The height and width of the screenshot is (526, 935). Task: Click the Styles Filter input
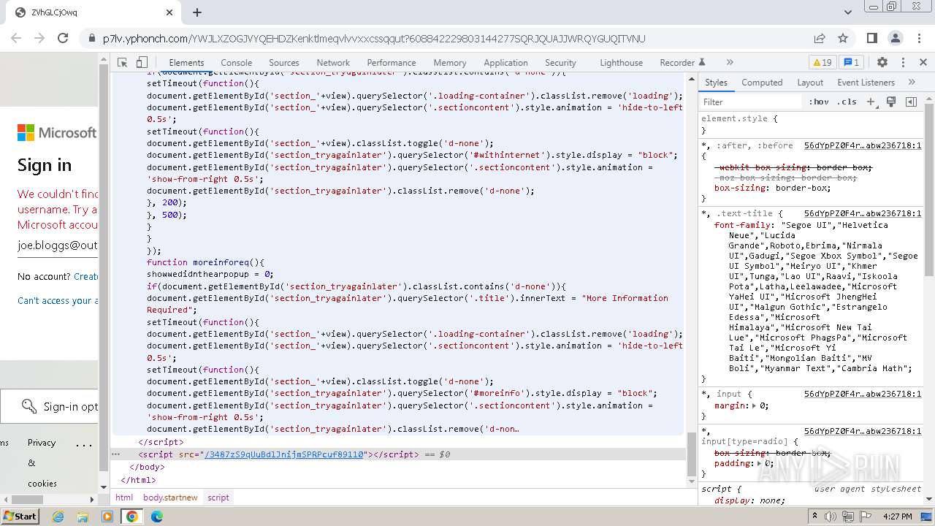click(x=751, y=102)
